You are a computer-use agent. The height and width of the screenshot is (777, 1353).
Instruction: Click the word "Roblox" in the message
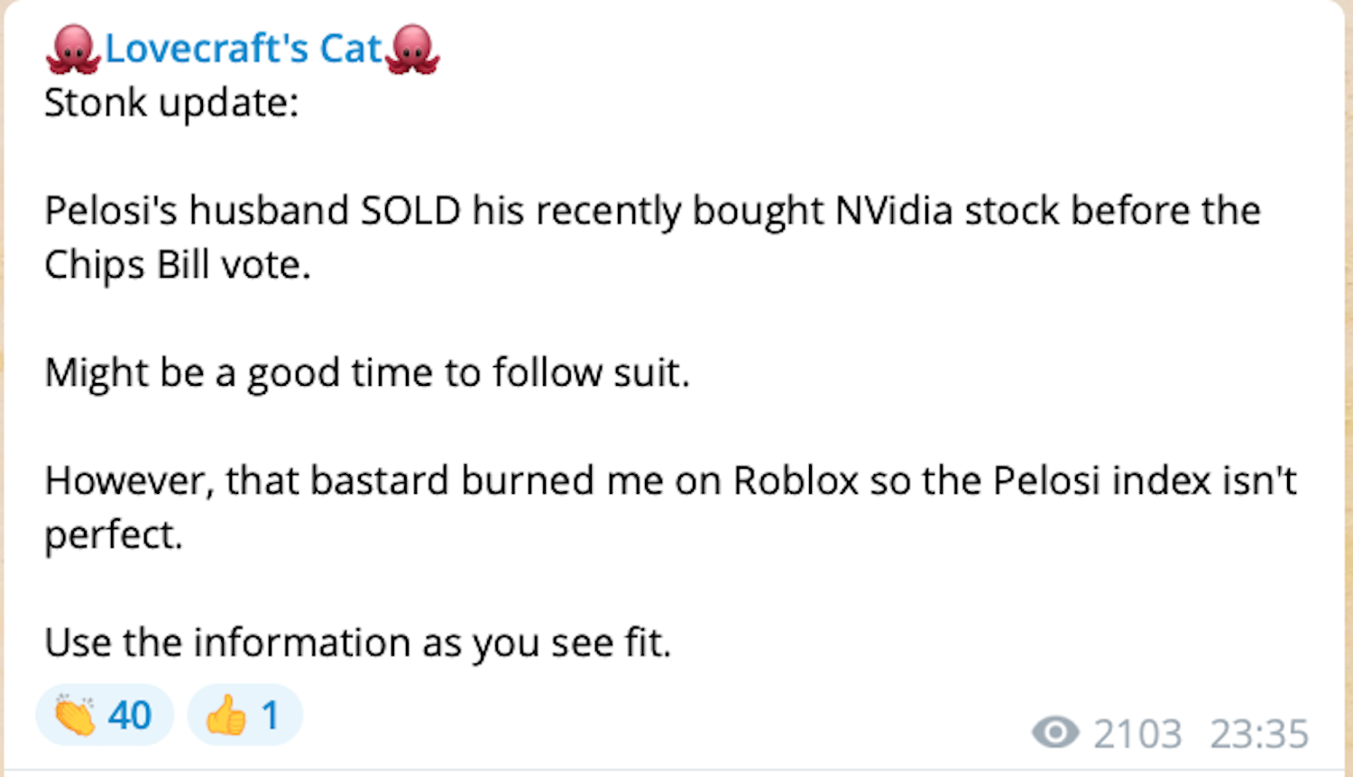click(x=796, y=480)
